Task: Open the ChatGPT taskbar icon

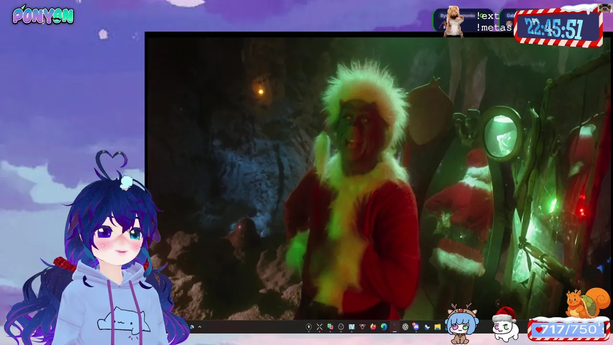Action: [405, 327]
